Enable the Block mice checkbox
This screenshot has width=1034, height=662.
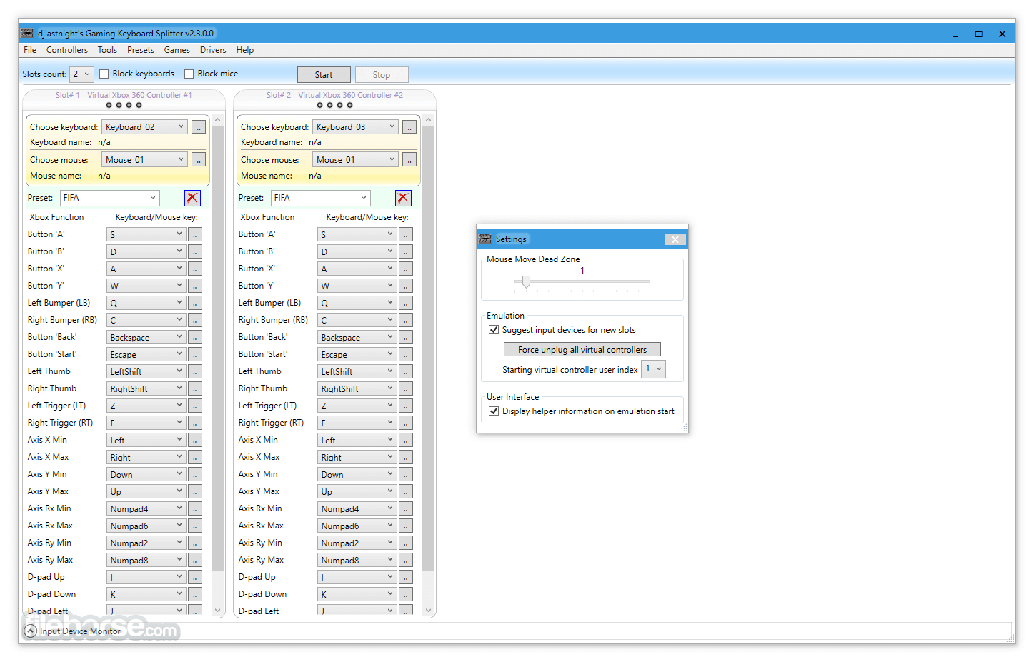click(x=189, y=74)
